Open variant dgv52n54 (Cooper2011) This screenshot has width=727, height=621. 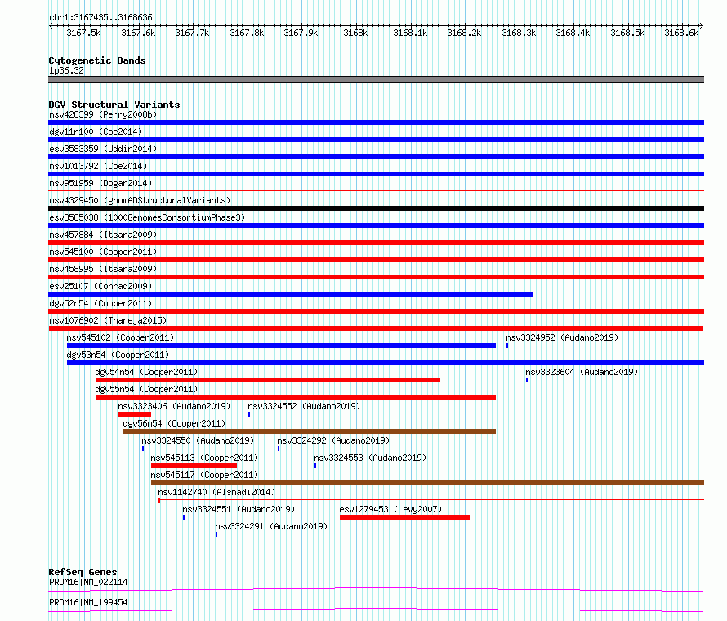pyautogui.click(x=100, y=303)
